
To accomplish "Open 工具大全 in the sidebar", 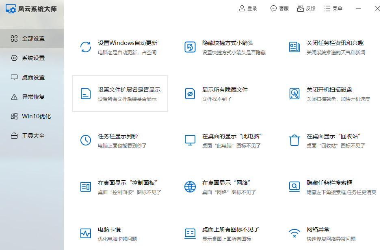I will pyautogui.click(x=32, y=136).
